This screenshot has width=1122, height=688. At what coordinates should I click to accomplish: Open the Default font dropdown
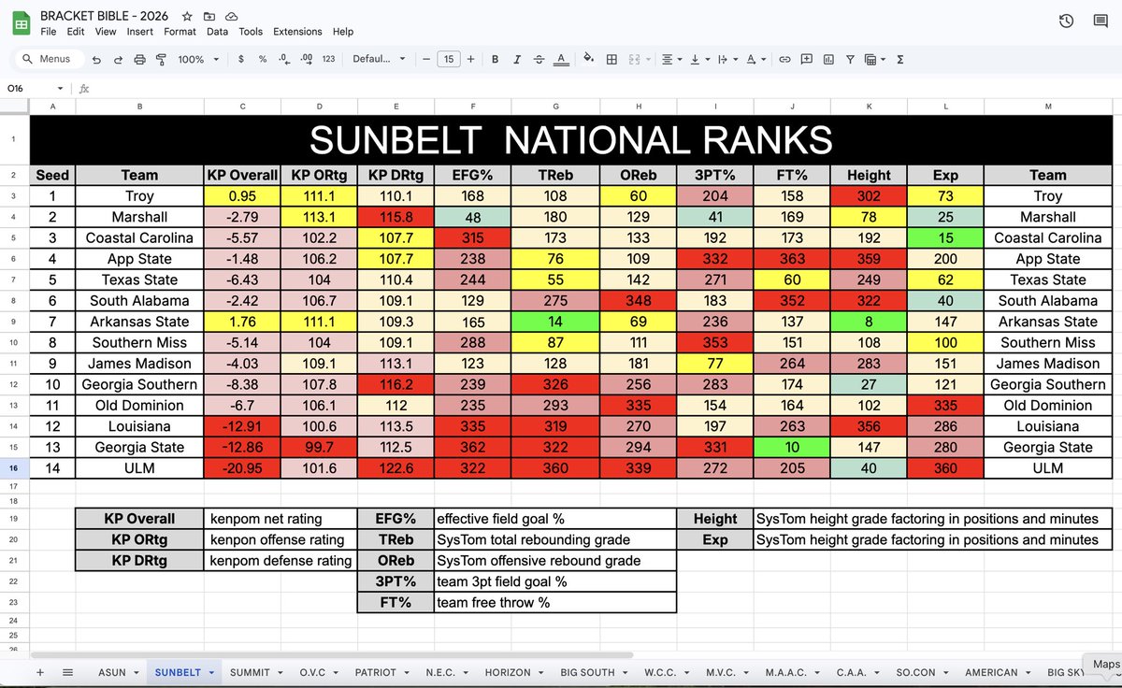[379, 59]
